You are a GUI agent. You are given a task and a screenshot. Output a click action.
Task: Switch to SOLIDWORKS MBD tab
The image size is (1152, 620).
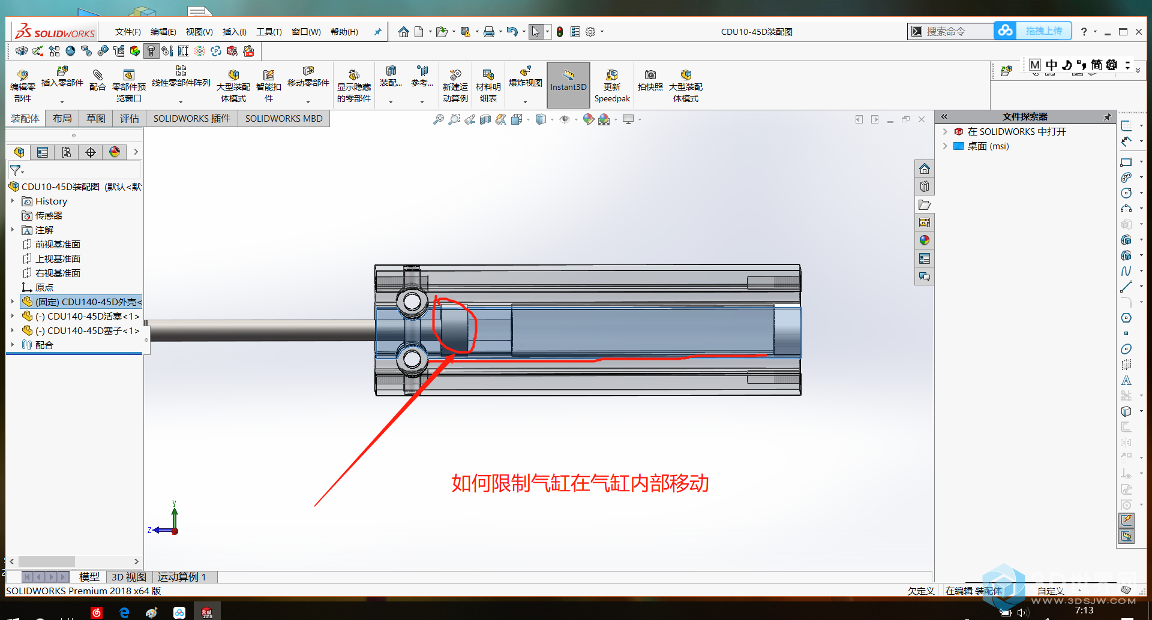coord(284,119)
